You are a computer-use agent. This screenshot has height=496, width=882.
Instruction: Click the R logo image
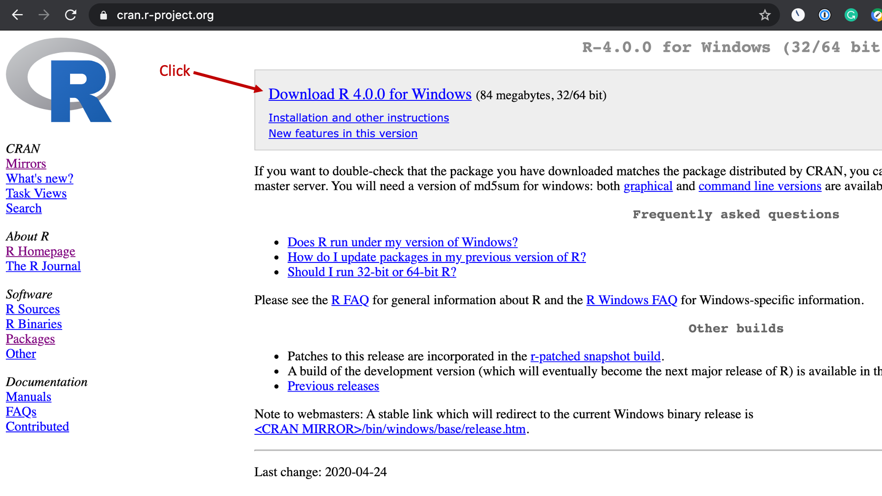click(61, 80)
